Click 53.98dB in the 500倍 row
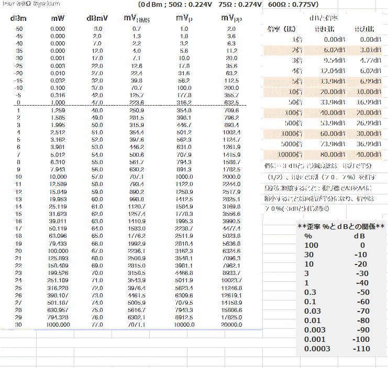The image size is (388, 368). (x=333, y=123)
